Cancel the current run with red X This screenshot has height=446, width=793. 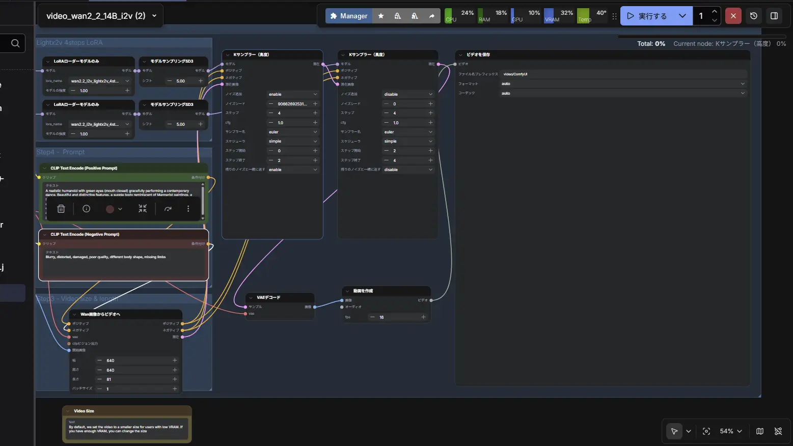pos(733,16)
